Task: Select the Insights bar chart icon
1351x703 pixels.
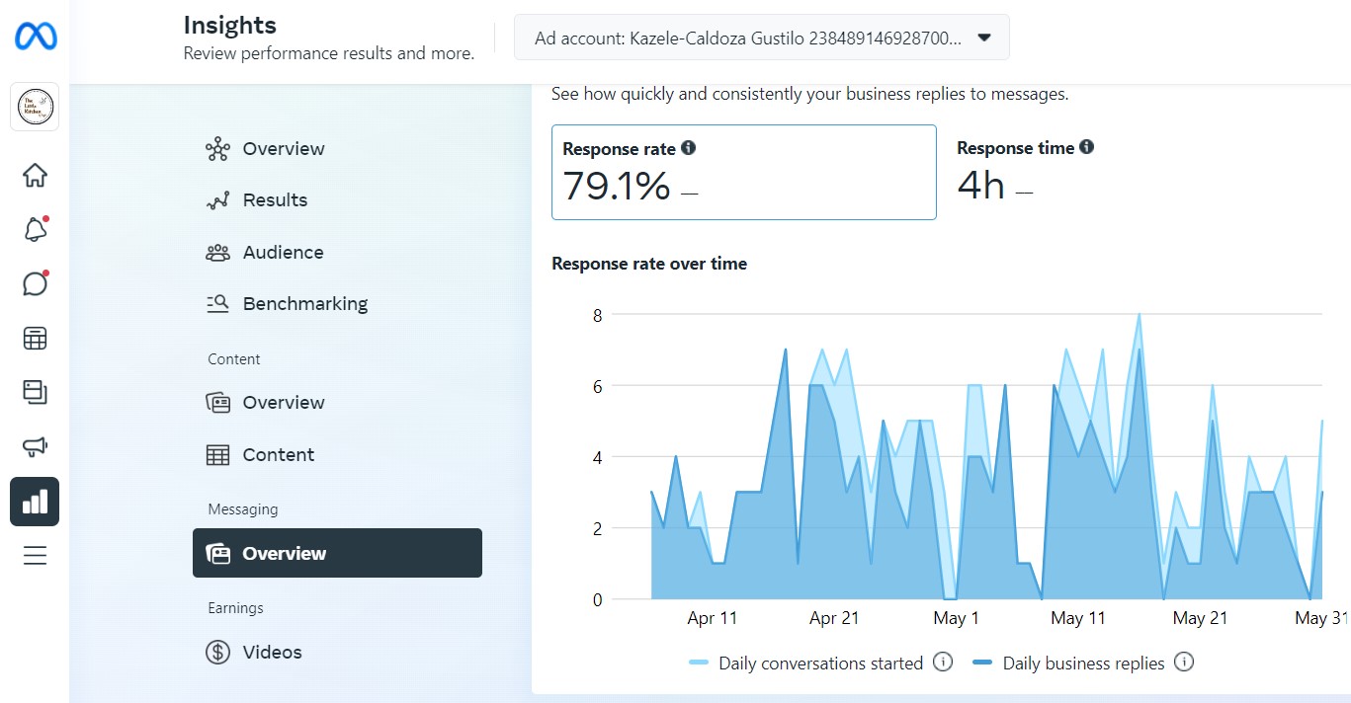Action: coord(35,502)
